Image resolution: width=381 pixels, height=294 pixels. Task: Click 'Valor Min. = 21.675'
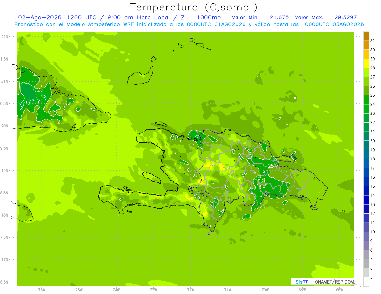coord(260,17)
